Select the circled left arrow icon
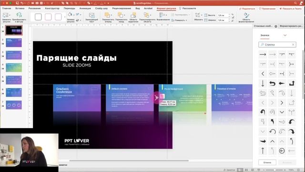This screenshot has width=305, height=172. [x=282, y=151]
